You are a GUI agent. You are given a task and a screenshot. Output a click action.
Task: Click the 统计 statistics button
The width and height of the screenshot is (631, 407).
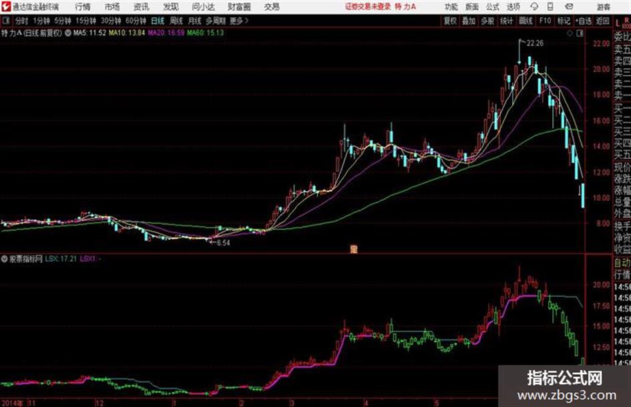[x=506, y=21]
